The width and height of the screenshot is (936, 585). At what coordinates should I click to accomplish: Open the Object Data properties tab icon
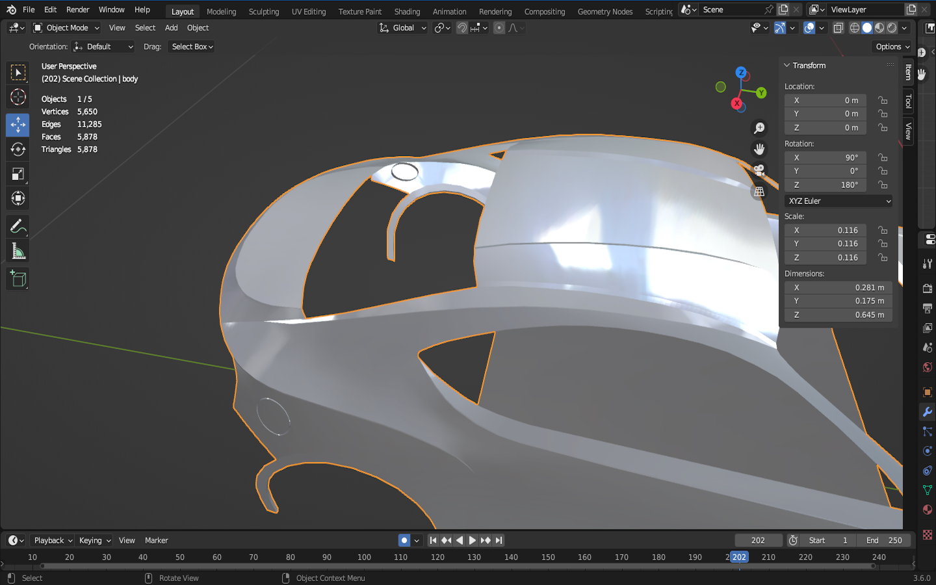tap(928, 490)
